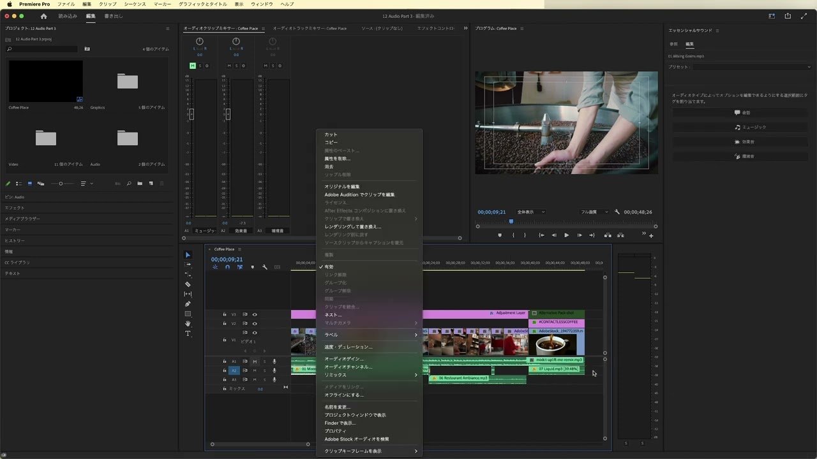
Task: Toggle timeline snapping magnet icon
Action: coord(227,267)
